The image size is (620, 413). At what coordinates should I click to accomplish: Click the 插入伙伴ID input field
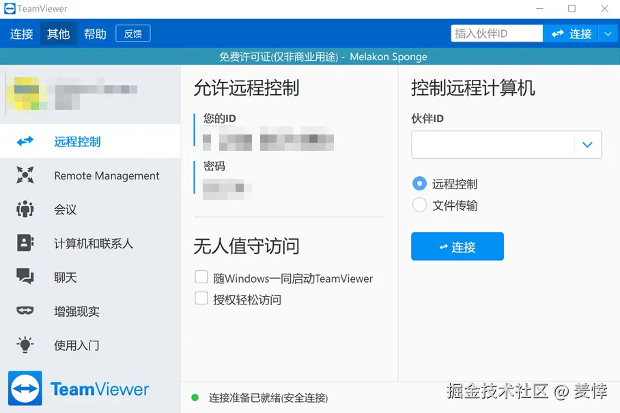click(x=496, y=33)
